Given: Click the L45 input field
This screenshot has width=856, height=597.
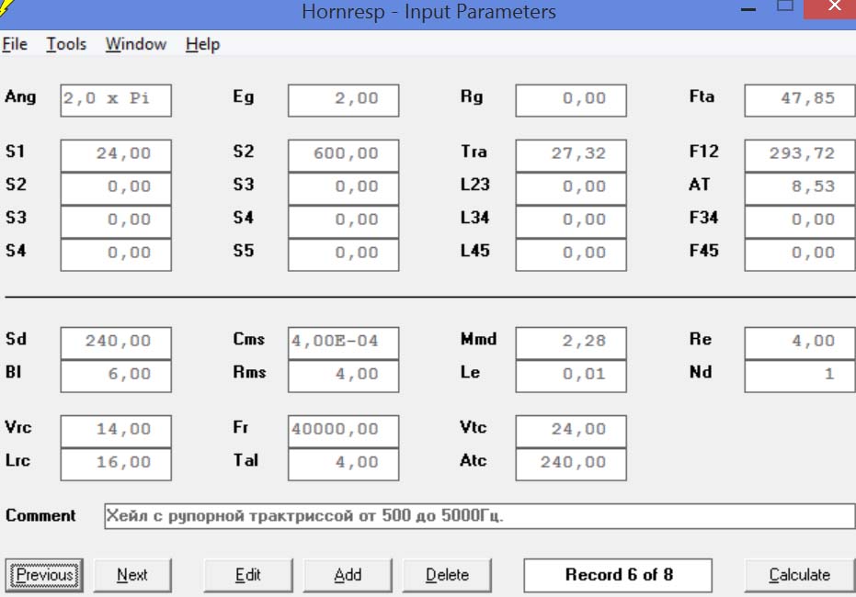Looking at the screenshot, I should [x=571, y=254].
